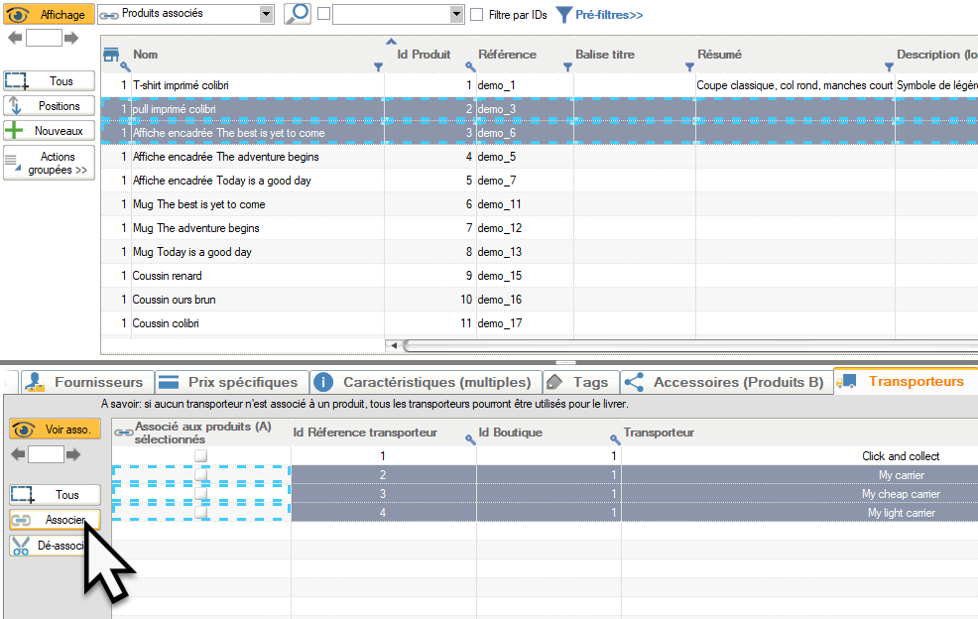Switch to the Fournisseurs tab

pos(86,382)
